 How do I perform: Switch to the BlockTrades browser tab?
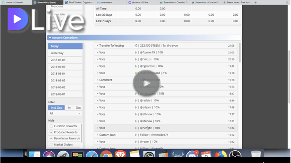79,2
